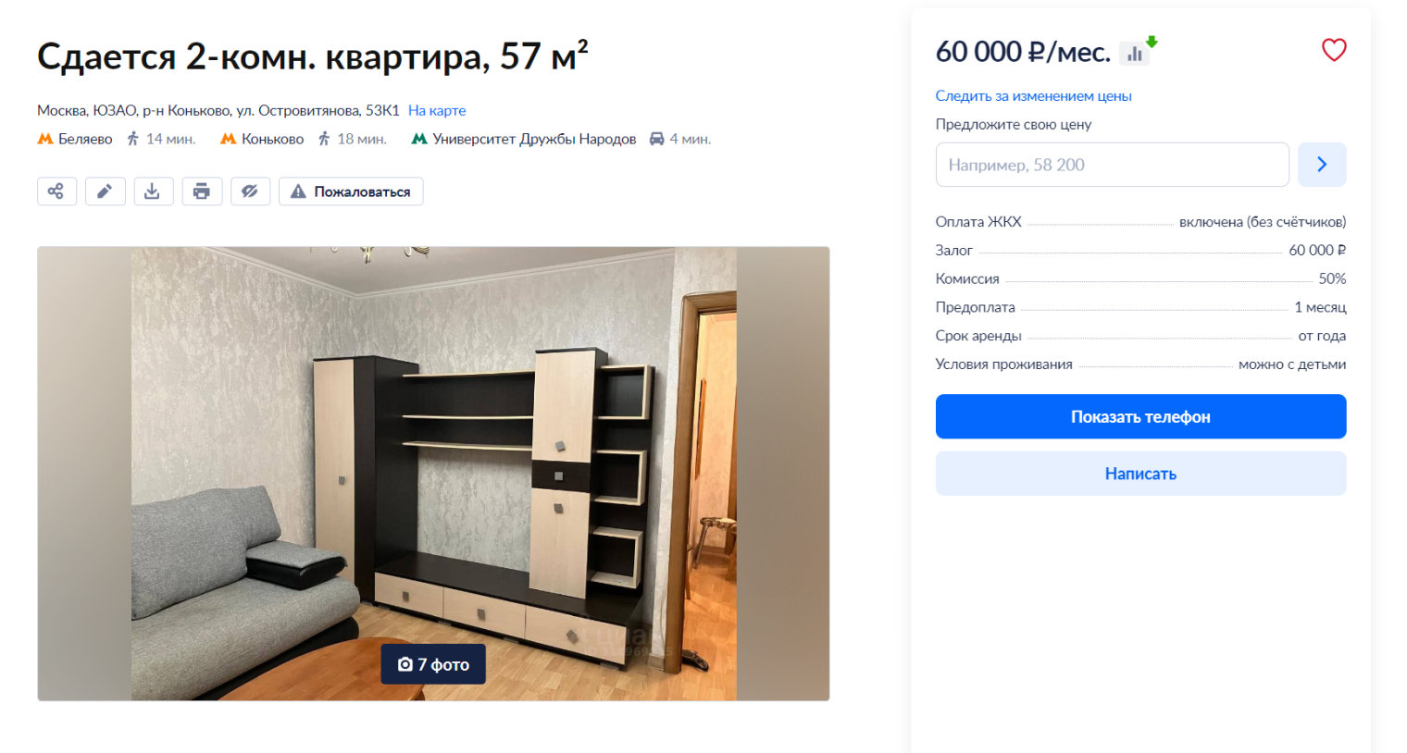Download the listing via download icon

point(153,191)
